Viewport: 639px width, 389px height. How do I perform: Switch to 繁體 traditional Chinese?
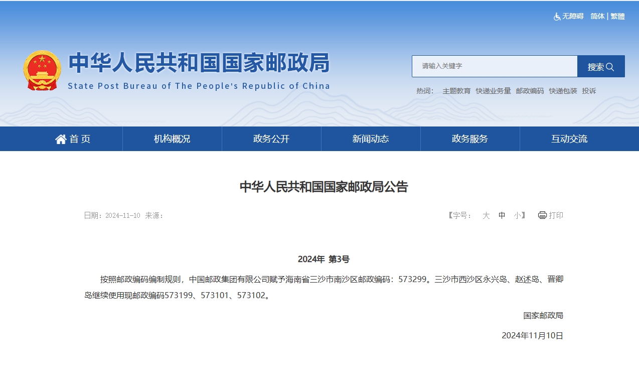(x=617, y=17)
